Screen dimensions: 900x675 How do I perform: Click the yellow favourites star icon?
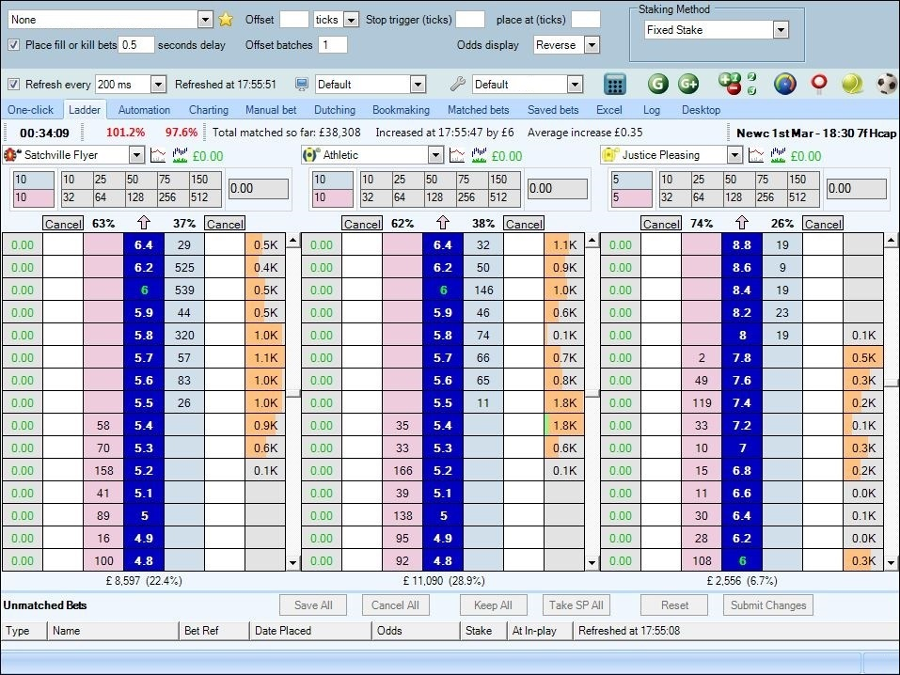(226, 20)
